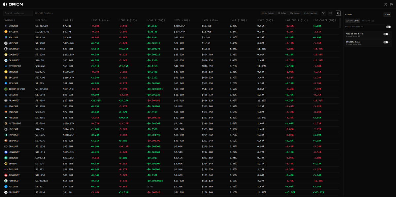The width and height of the screenshot is (396, 197).
Task: Focus the Search symbol input field
Action: tap(18, 13)
